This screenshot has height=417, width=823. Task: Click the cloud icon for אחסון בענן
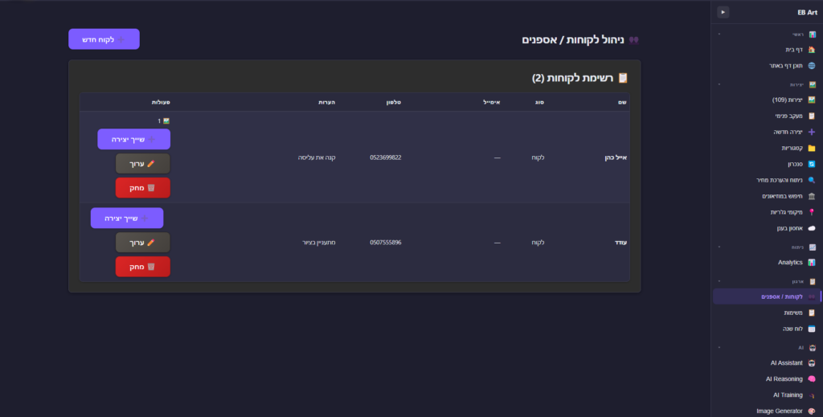[812, 228]
